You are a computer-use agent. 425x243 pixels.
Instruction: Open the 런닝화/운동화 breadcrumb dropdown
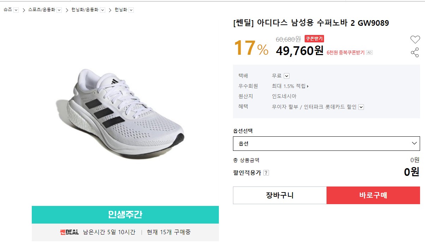(x=102, y=10)
